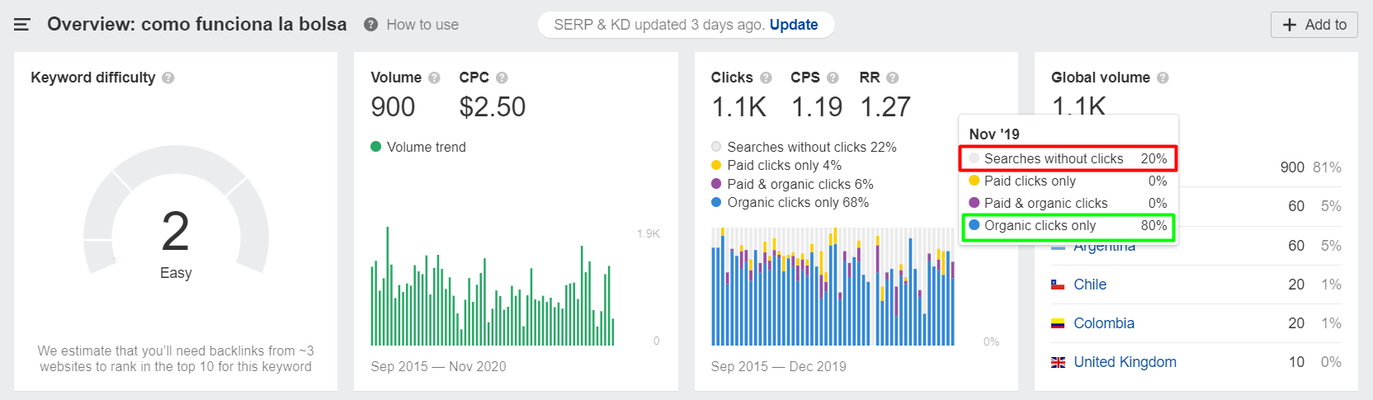Click the Clicks help question icon

pyautogui.click(x=766, y=78)
